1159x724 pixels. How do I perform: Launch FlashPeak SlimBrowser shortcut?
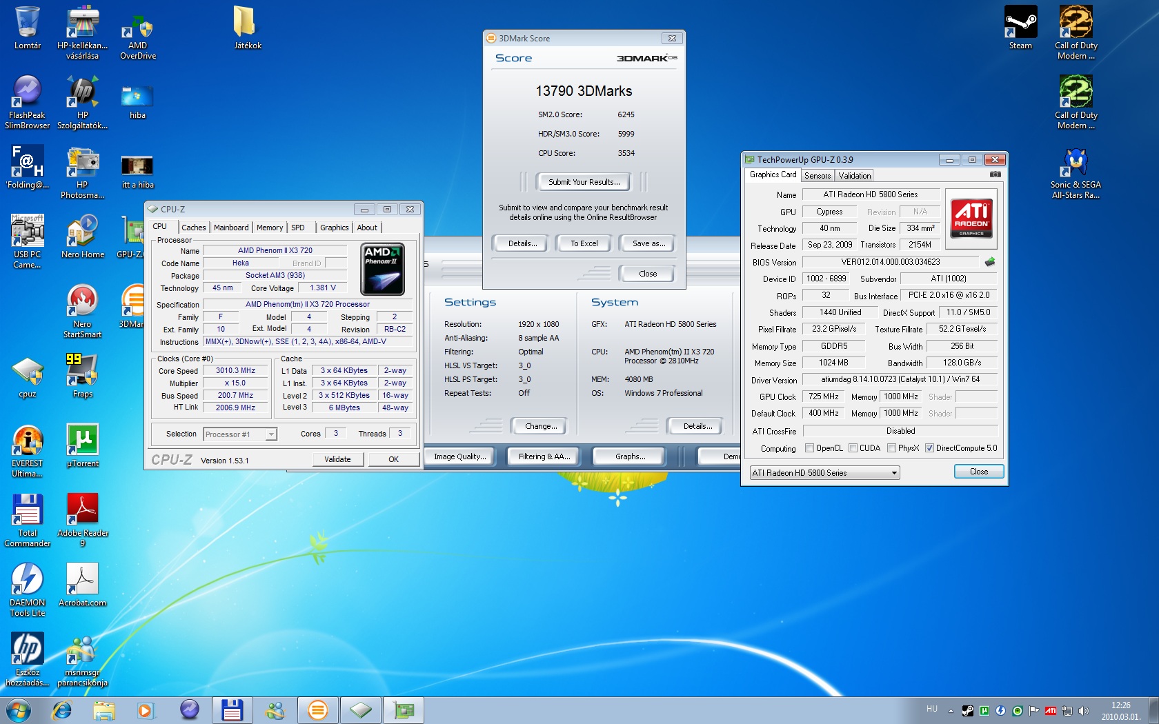point(28,102)
